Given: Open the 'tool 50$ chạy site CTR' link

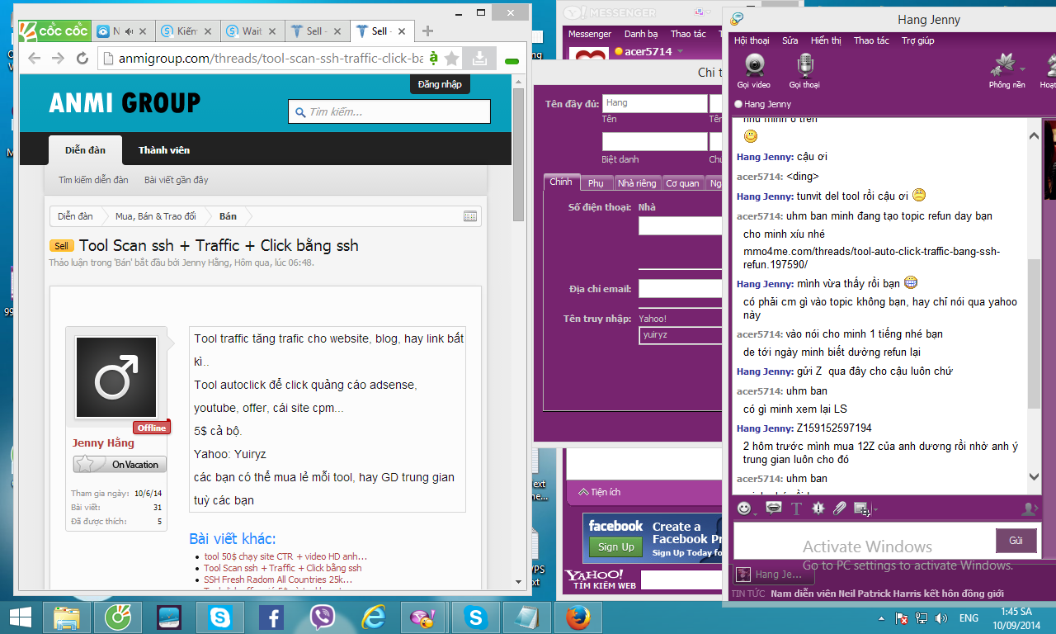Looking at the screenshot, I should pyautogui.click(x=285, y=556).
